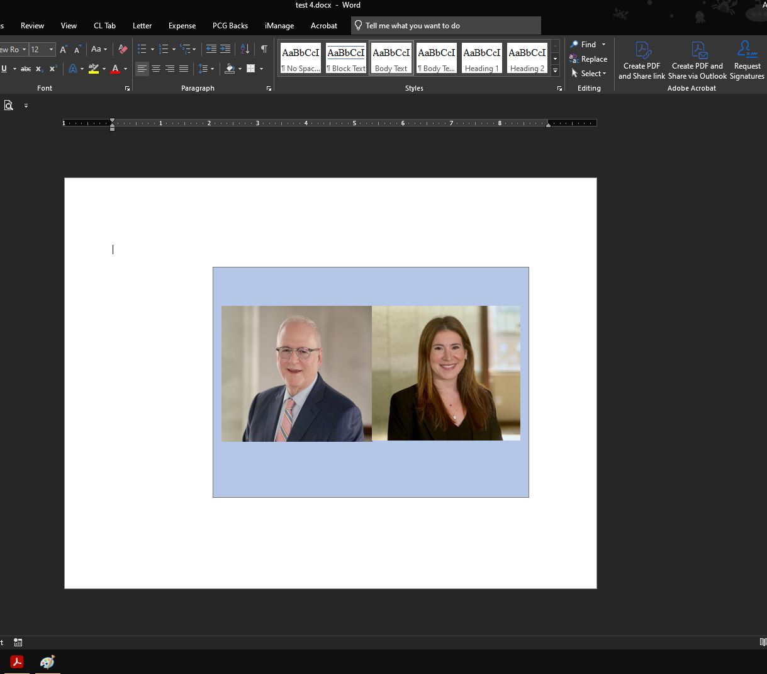Click the Clear All Formatting eraser icon

123,49
